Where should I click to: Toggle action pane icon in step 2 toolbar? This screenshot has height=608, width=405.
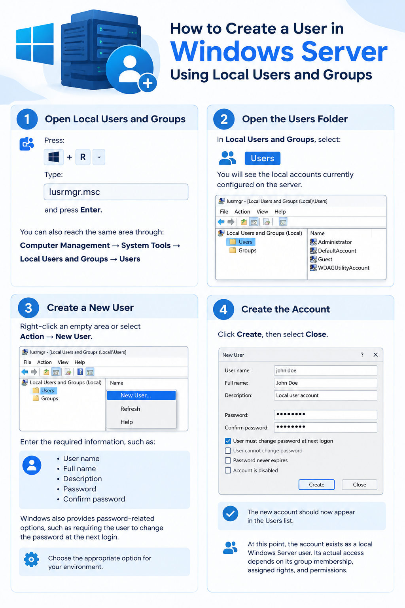click(x=283, y=222)
